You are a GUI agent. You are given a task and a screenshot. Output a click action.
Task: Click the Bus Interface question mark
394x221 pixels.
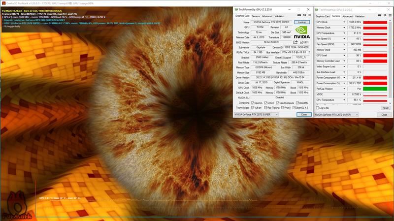point(309,52)
